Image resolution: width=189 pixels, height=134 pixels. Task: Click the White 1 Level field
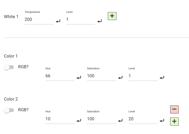point(81,19)
